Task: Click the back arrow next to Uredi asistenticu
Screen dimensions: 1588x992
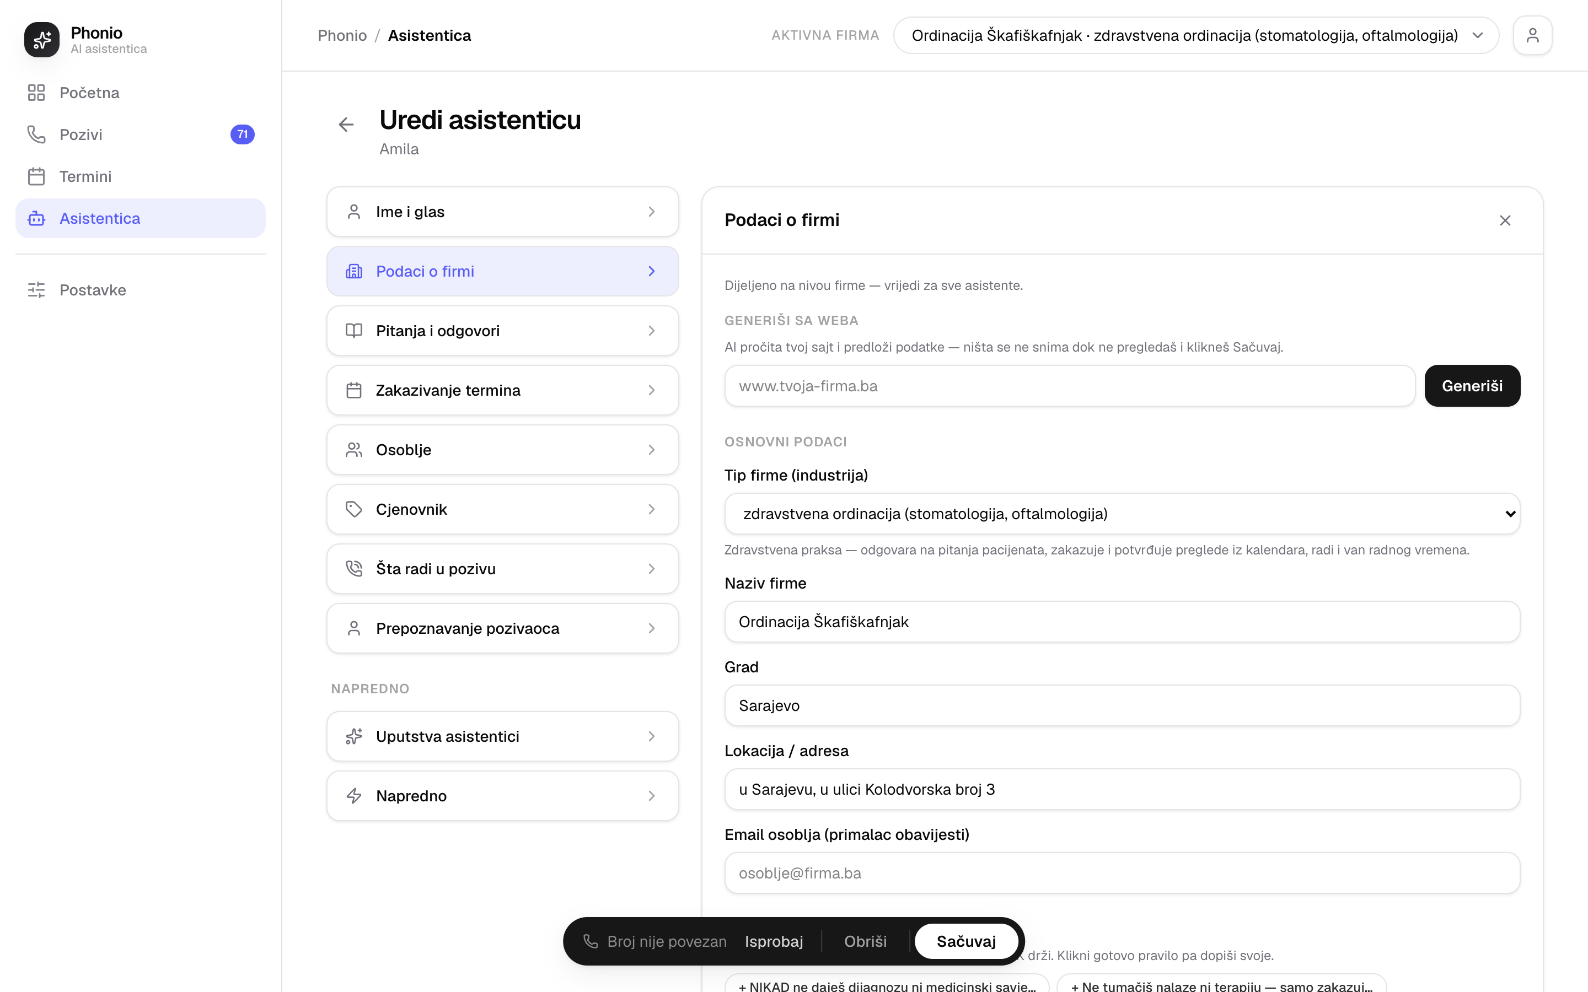Action: pyautogui.click(x=346, y=125)
